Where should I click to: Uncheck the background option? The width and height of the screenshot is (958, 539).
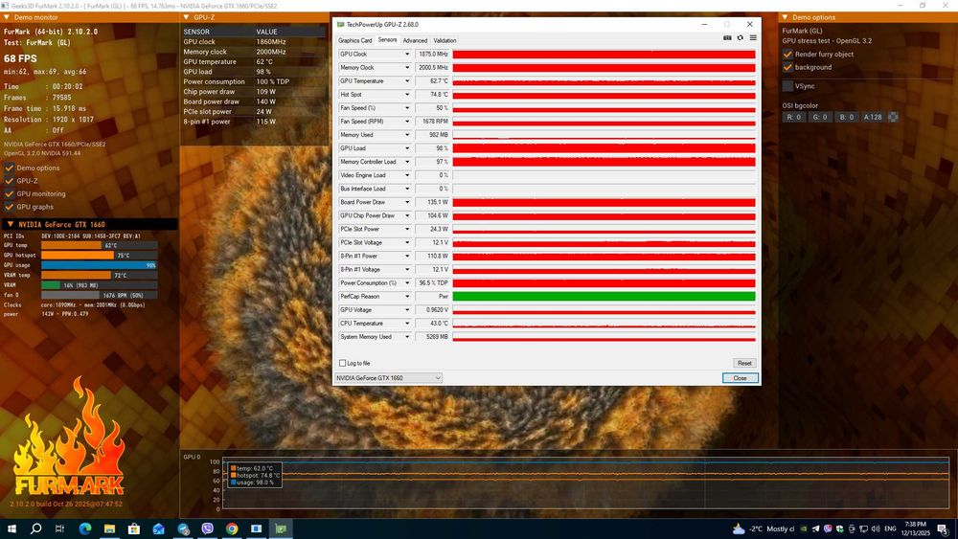pyautogui.click(x=787, y=67)
